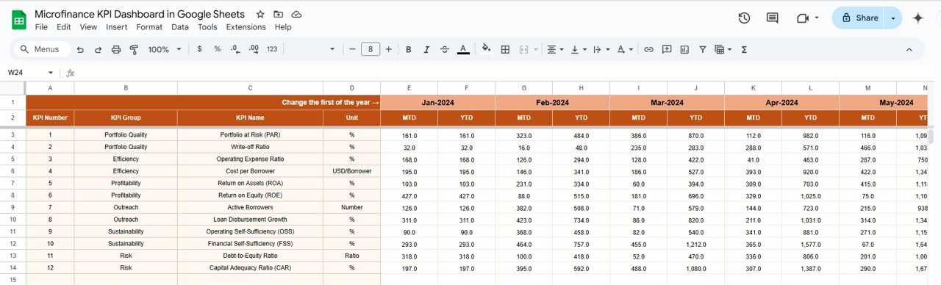
Task: Select the Jan-2024 header cell
Action: click(437, 103)
